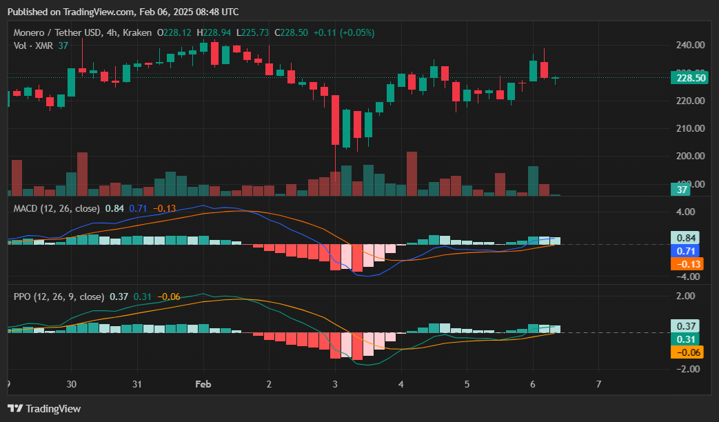Click the 0.84 histogram tag on MACD axis
Image resolution: width=719 pixels, height=422 pixels.
pyautogui.click(x=687, y=238)
